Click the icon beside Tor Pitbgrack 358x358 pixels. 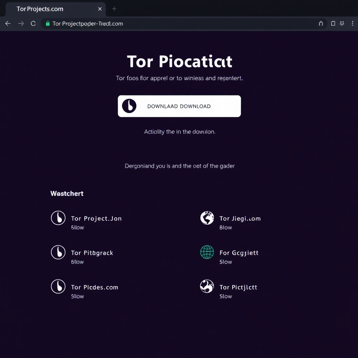(x=58, y=252)
